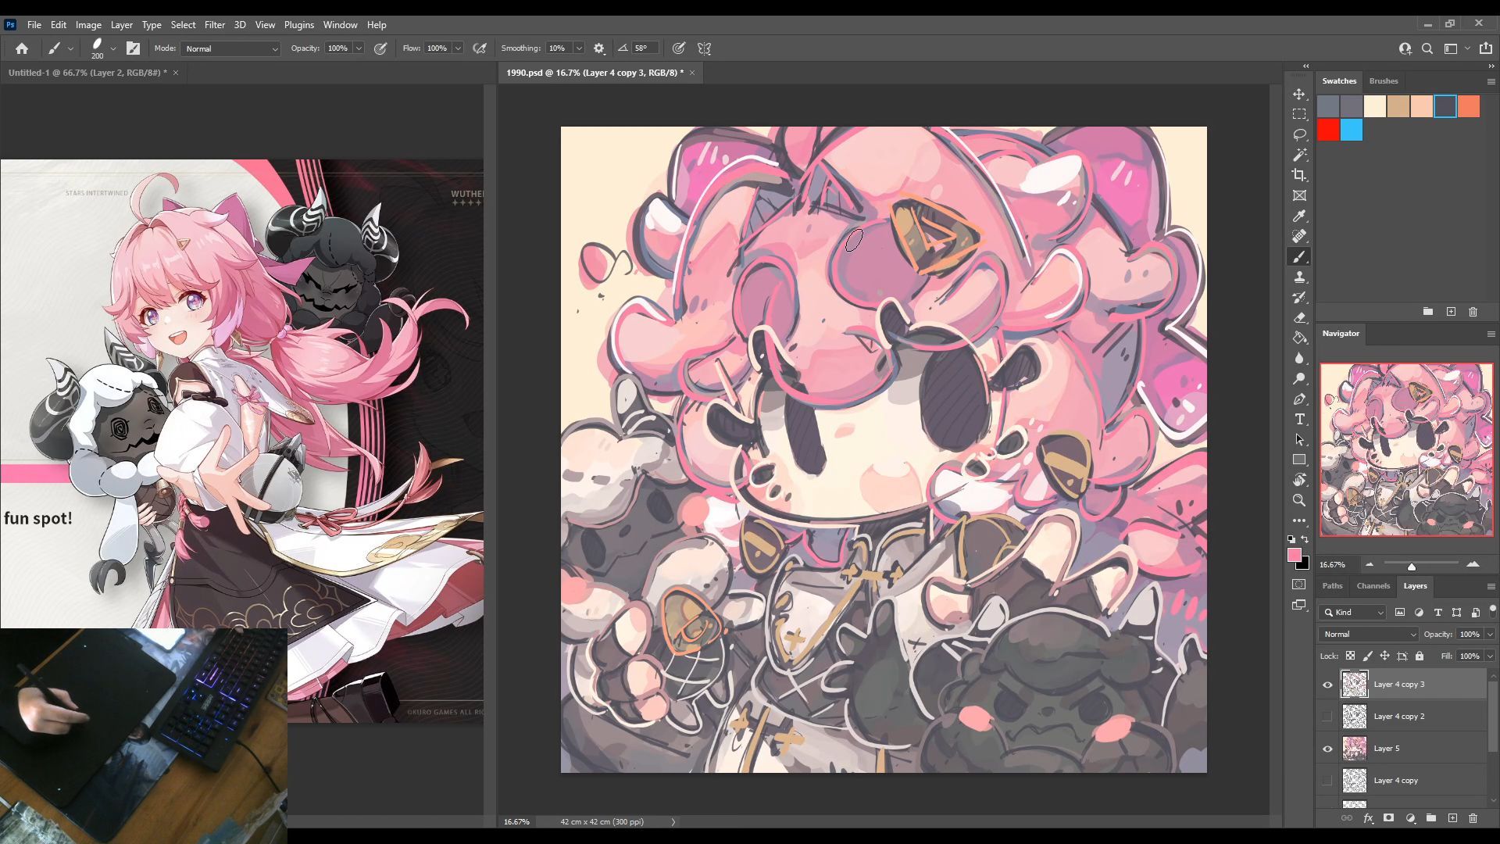Screen dimensions: 1500x844
Task: Toggle symmetry paint butterfly icon
Action: [704, 48]
